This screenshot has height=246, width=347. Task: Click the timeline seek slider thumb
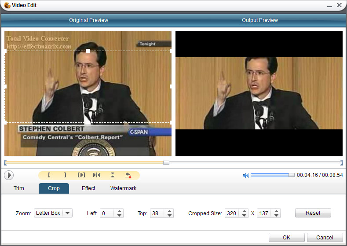click(166, 162)
